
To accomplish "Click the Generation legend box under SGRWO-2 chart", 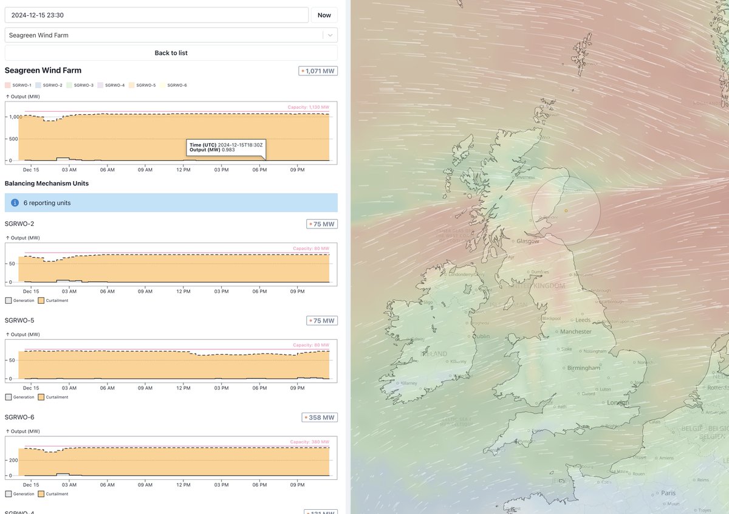I will pos(8,300).
